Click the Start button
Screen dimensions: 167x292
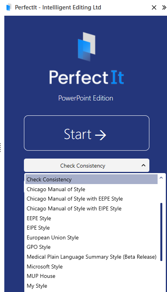click(x=87, y=133)
